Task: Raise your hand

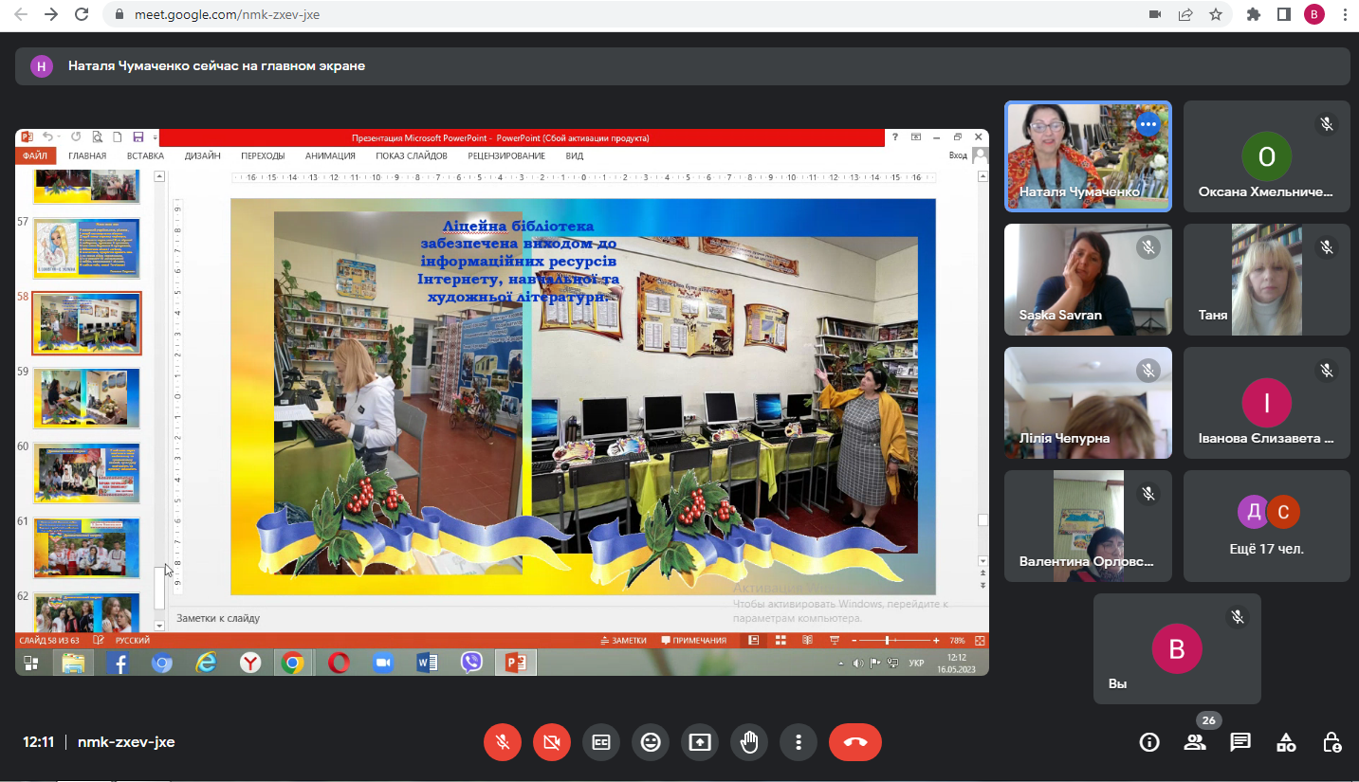Action: point(749,742)
